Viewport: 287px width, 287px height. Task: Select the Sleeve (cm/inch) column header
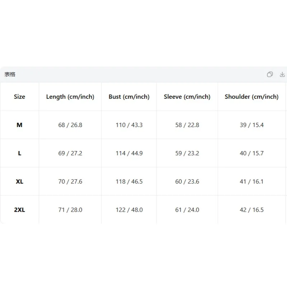click(x=187, y=97)
